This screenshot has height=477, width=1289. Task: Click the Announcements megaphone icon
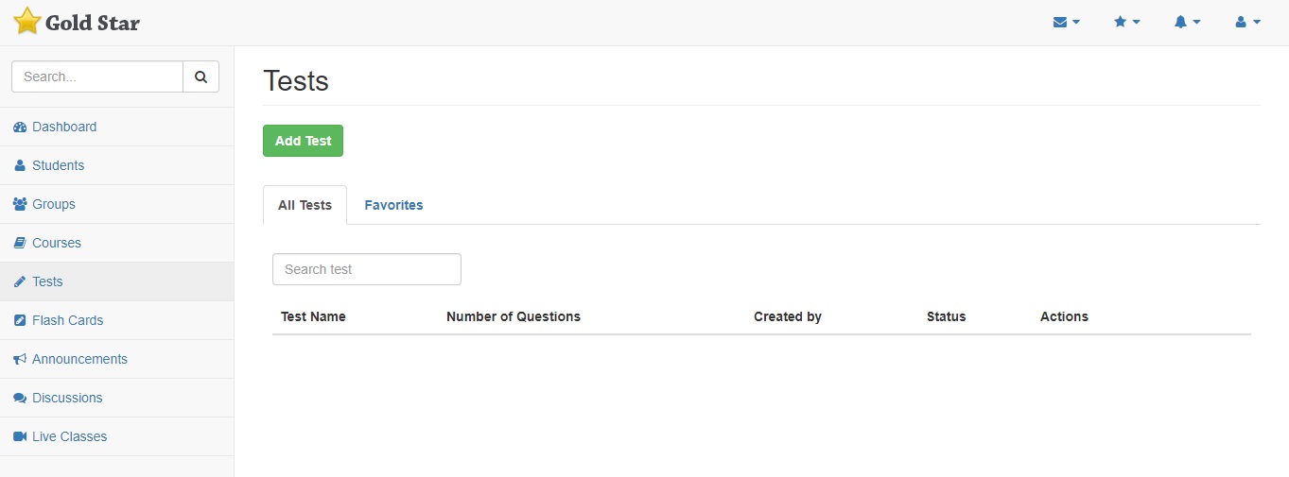[20, 360]
